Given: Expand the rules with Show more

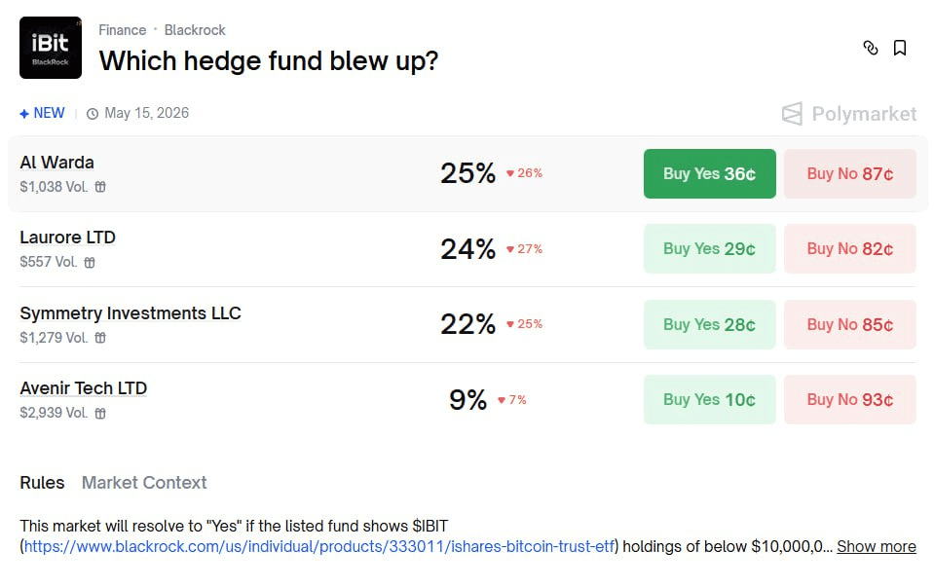Looking at the screenshot, I should (x=876, y=546).
